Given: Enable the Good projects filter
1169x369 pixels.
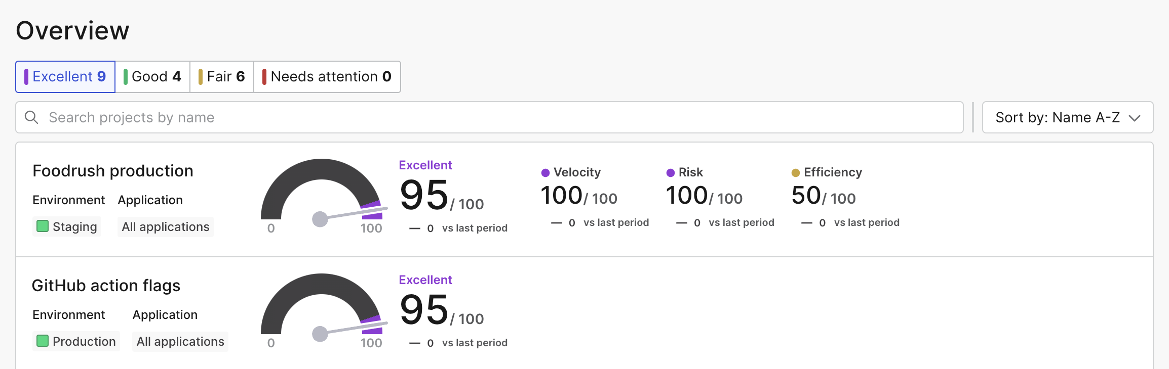Looking at the screenshot, I should 152,77.
